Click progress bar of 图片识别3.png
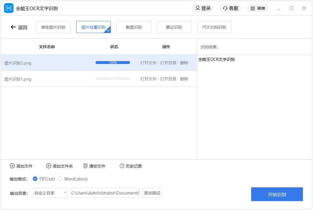 [x=113, y=63]
